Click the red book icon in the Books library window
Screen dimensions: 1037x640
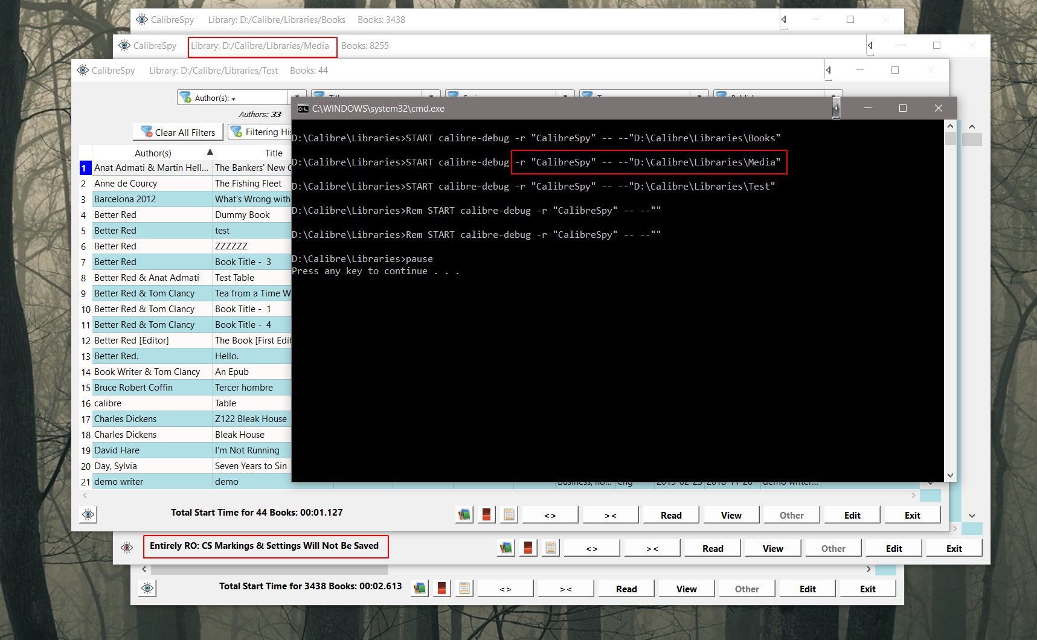[x=441, y=588]
